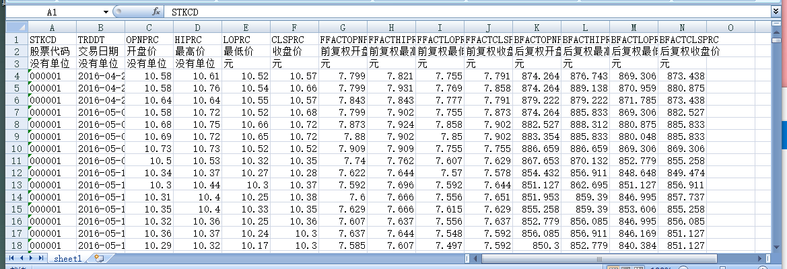Select column L header

pyautogui.click(x=585, y=28)
